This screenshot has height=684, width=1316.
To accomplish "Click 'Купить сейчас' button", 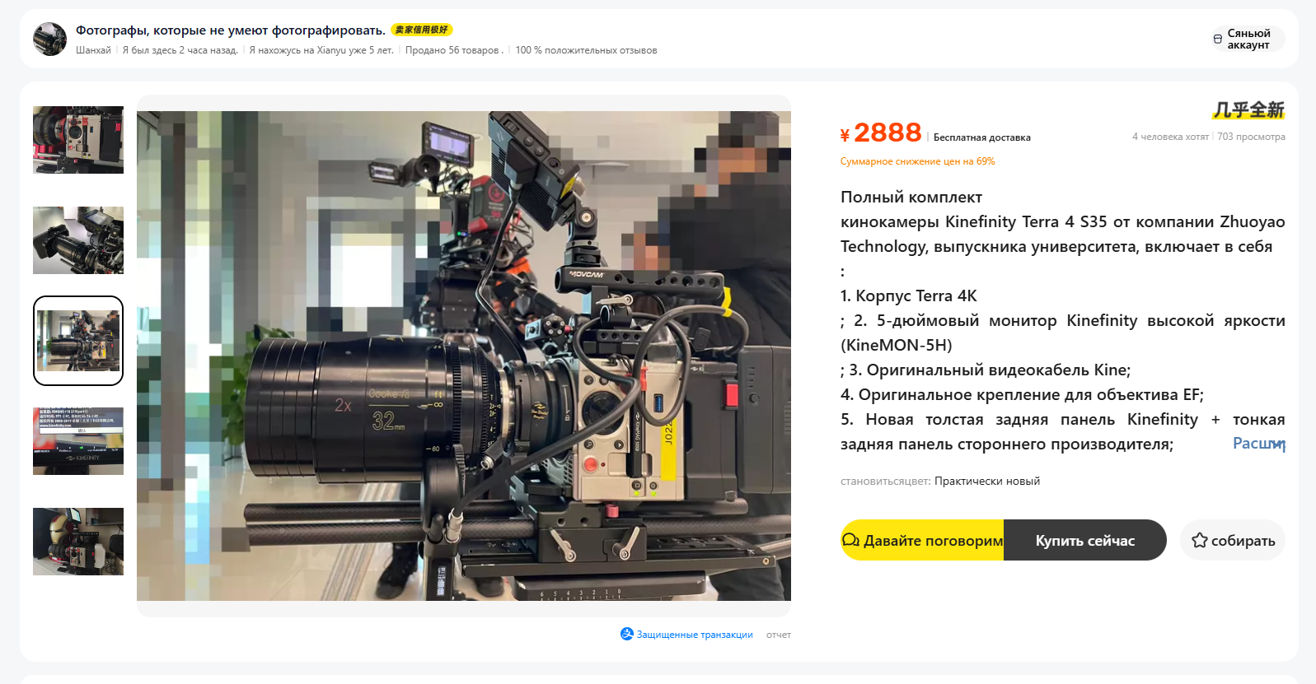I will click(x=1084, y=540).
